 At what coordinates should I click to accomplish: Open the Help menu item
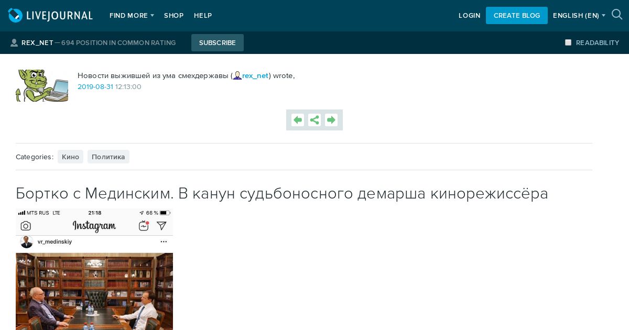pos(203,16)
